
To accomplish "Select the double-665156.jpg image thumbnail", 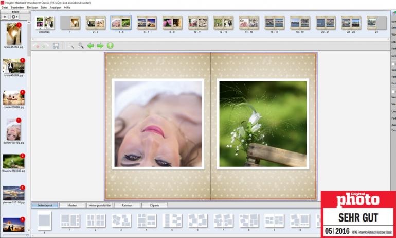I will coord(14,129).
